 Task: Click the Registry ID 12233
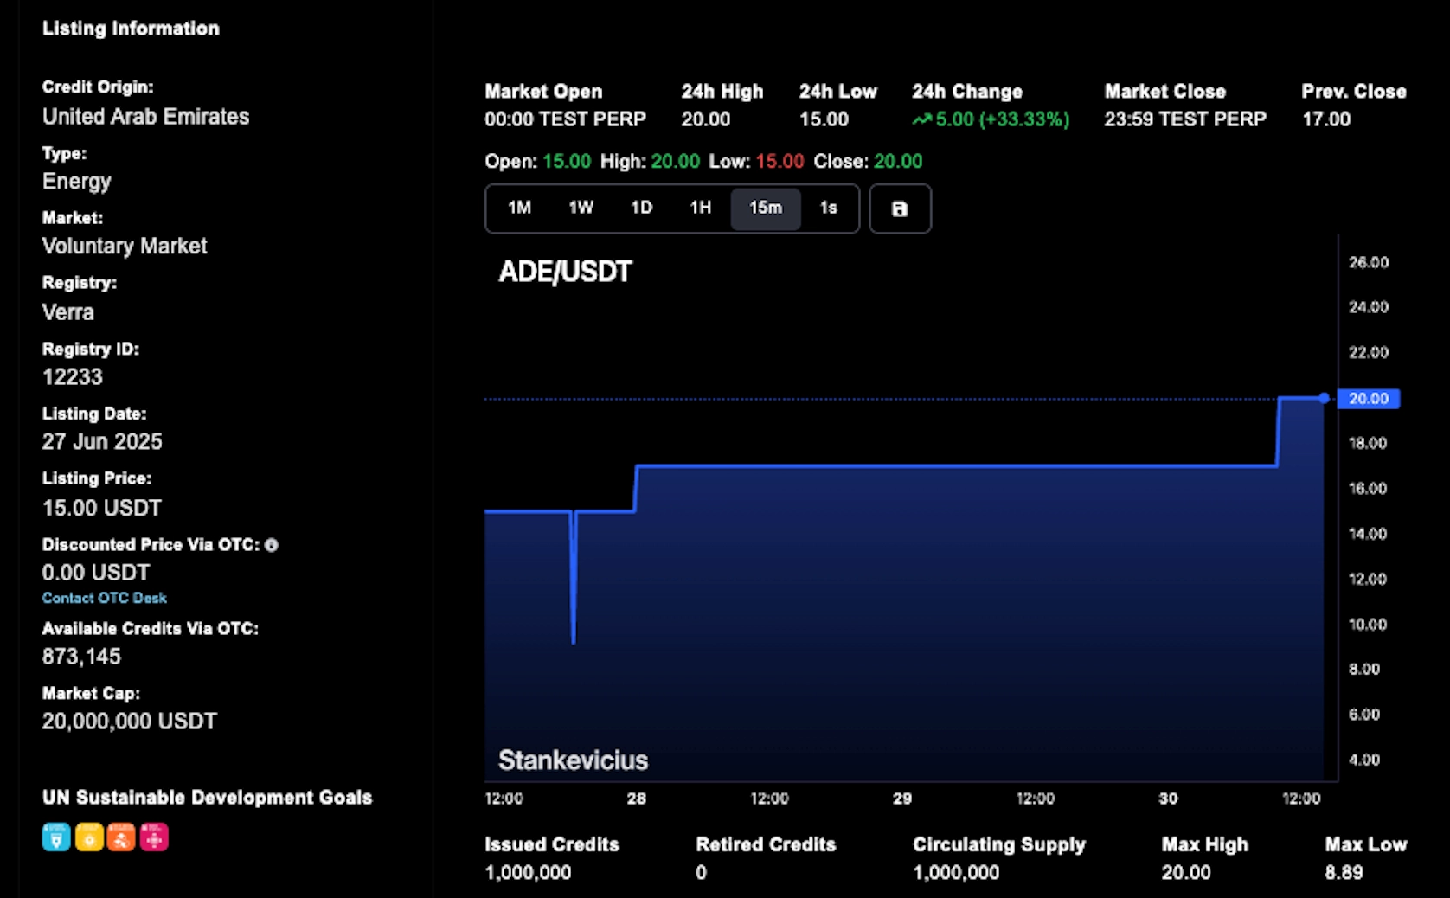pos(73,377)
